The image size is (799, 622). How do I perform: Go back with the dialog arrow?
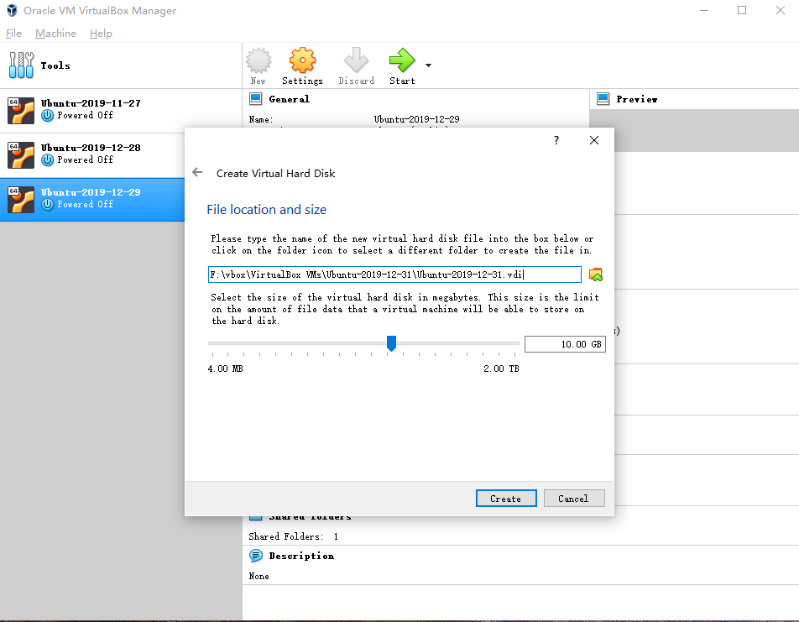(x=197, y=172)
